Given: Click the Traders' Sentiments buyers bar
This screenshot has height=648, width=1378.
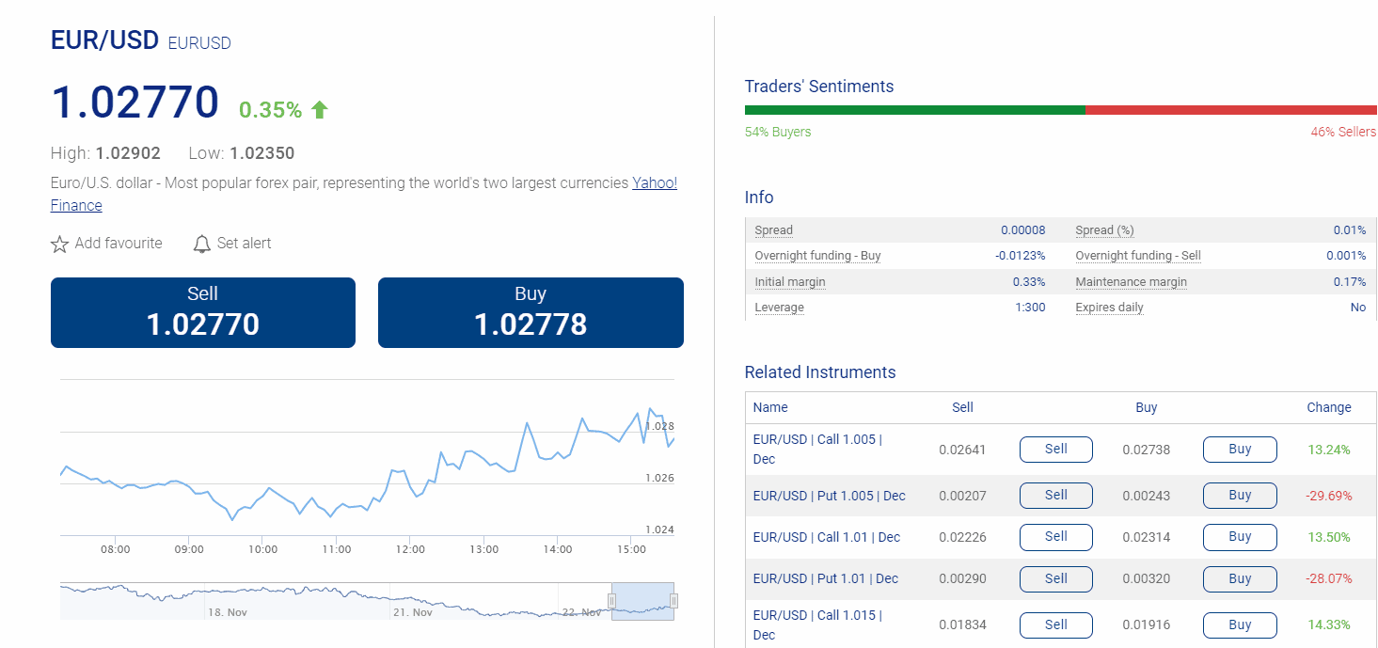Looking at the screenshot, I should pos(912,110).
